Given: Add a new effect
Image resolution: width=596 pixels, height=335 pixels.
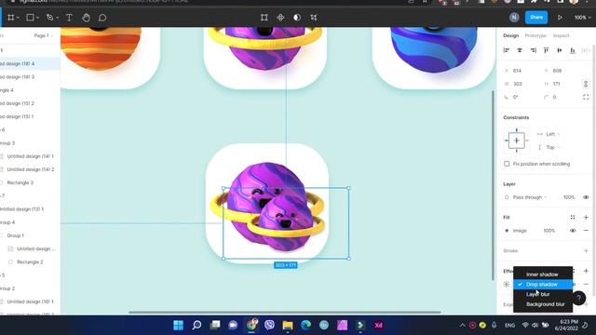Looking at the screenshot, I should (x=586, y=271).
